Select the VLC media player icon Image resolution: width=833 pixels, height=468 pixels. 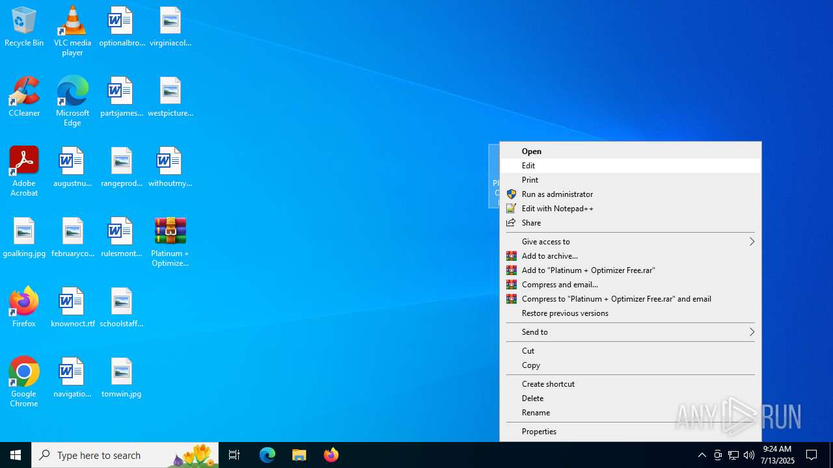[72, 31]
